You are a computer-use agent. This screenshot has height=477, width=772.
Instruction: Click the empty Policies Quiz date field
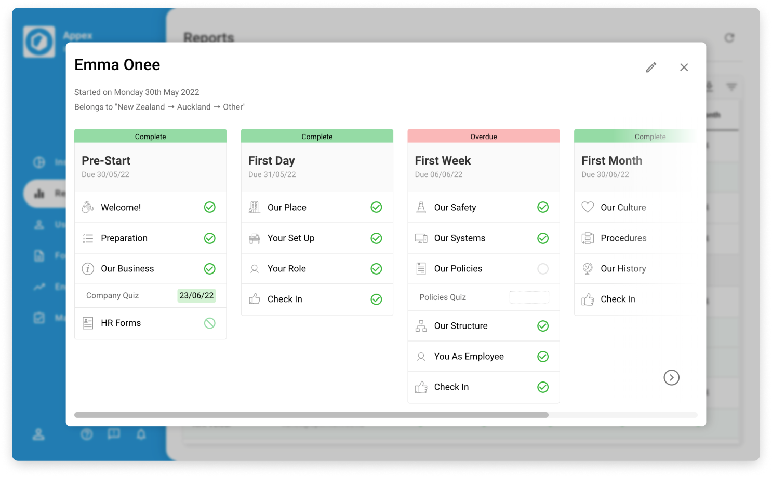coord(529,297)
